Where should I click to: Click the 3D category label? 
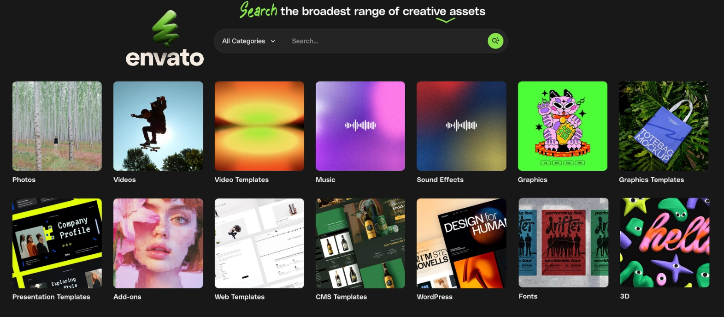click(x=625, y=297)
